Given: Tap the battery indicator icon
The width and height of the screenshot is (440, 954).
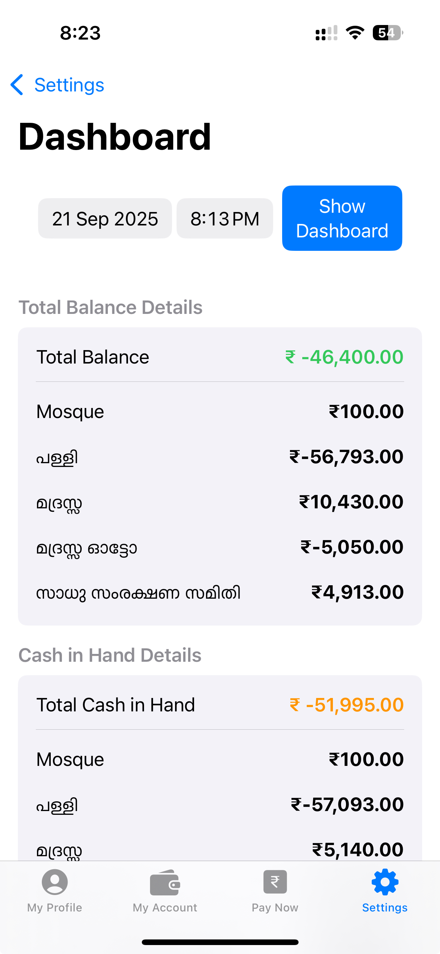Looking at the screenshot, I should tap(387, 33).
